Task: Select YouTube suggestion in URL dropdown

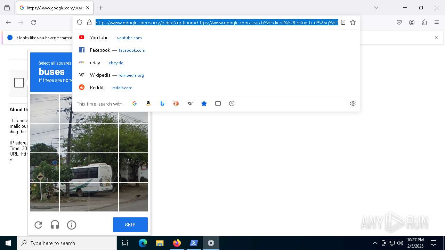Action: (216, 37)
